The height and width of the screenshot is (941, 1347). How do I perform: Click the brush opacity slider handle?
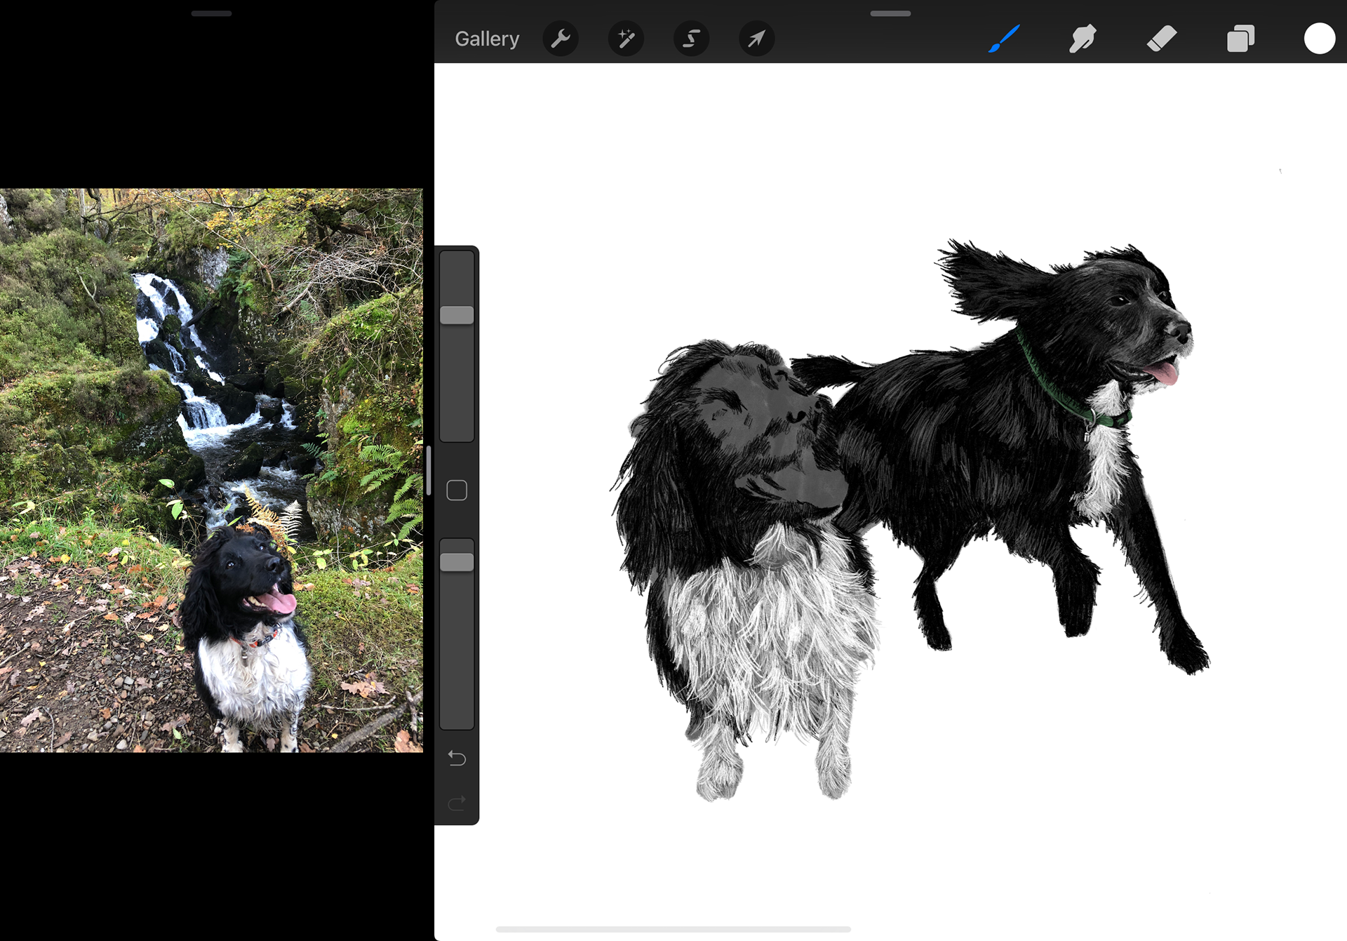pyautogui.click(x=457, y=562)
